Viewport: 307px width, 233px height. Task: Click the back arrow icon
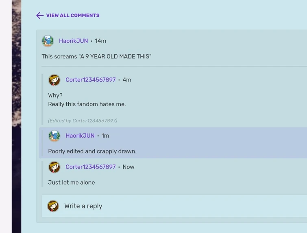coord(40,15)
